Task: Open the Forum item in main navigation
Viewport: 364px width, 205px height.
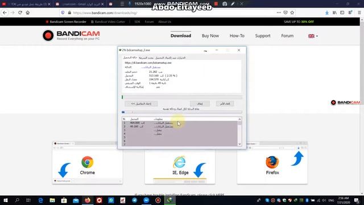Action: tap(287, 35)
